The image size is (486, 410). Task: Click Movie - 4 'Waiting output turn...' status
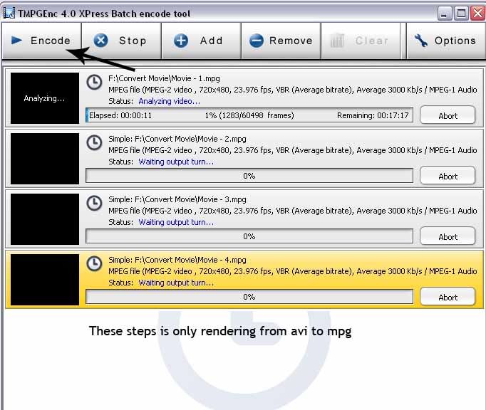click(176, 283)
